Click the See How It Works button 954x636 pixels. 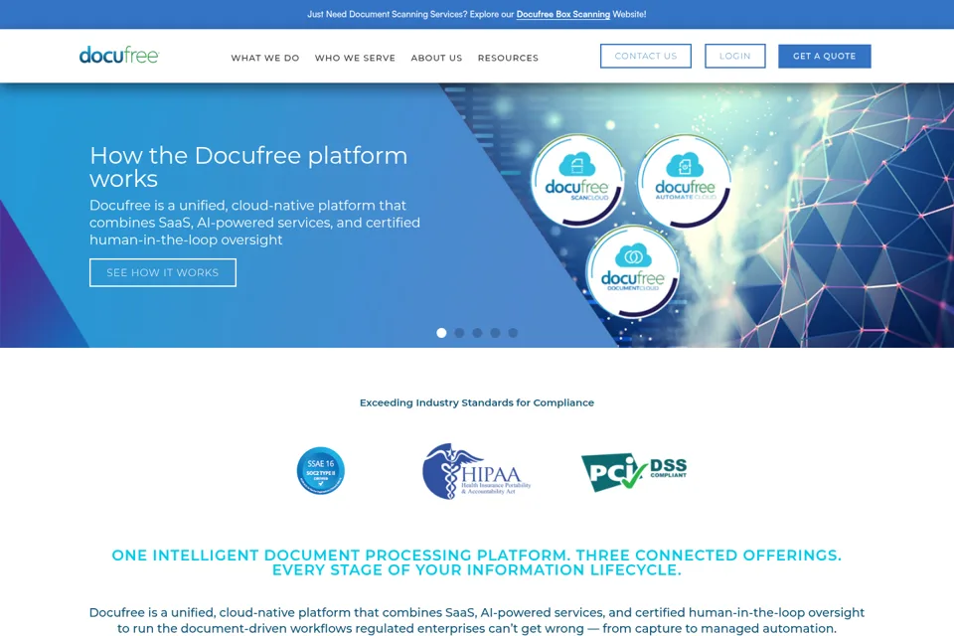point(163,272)
